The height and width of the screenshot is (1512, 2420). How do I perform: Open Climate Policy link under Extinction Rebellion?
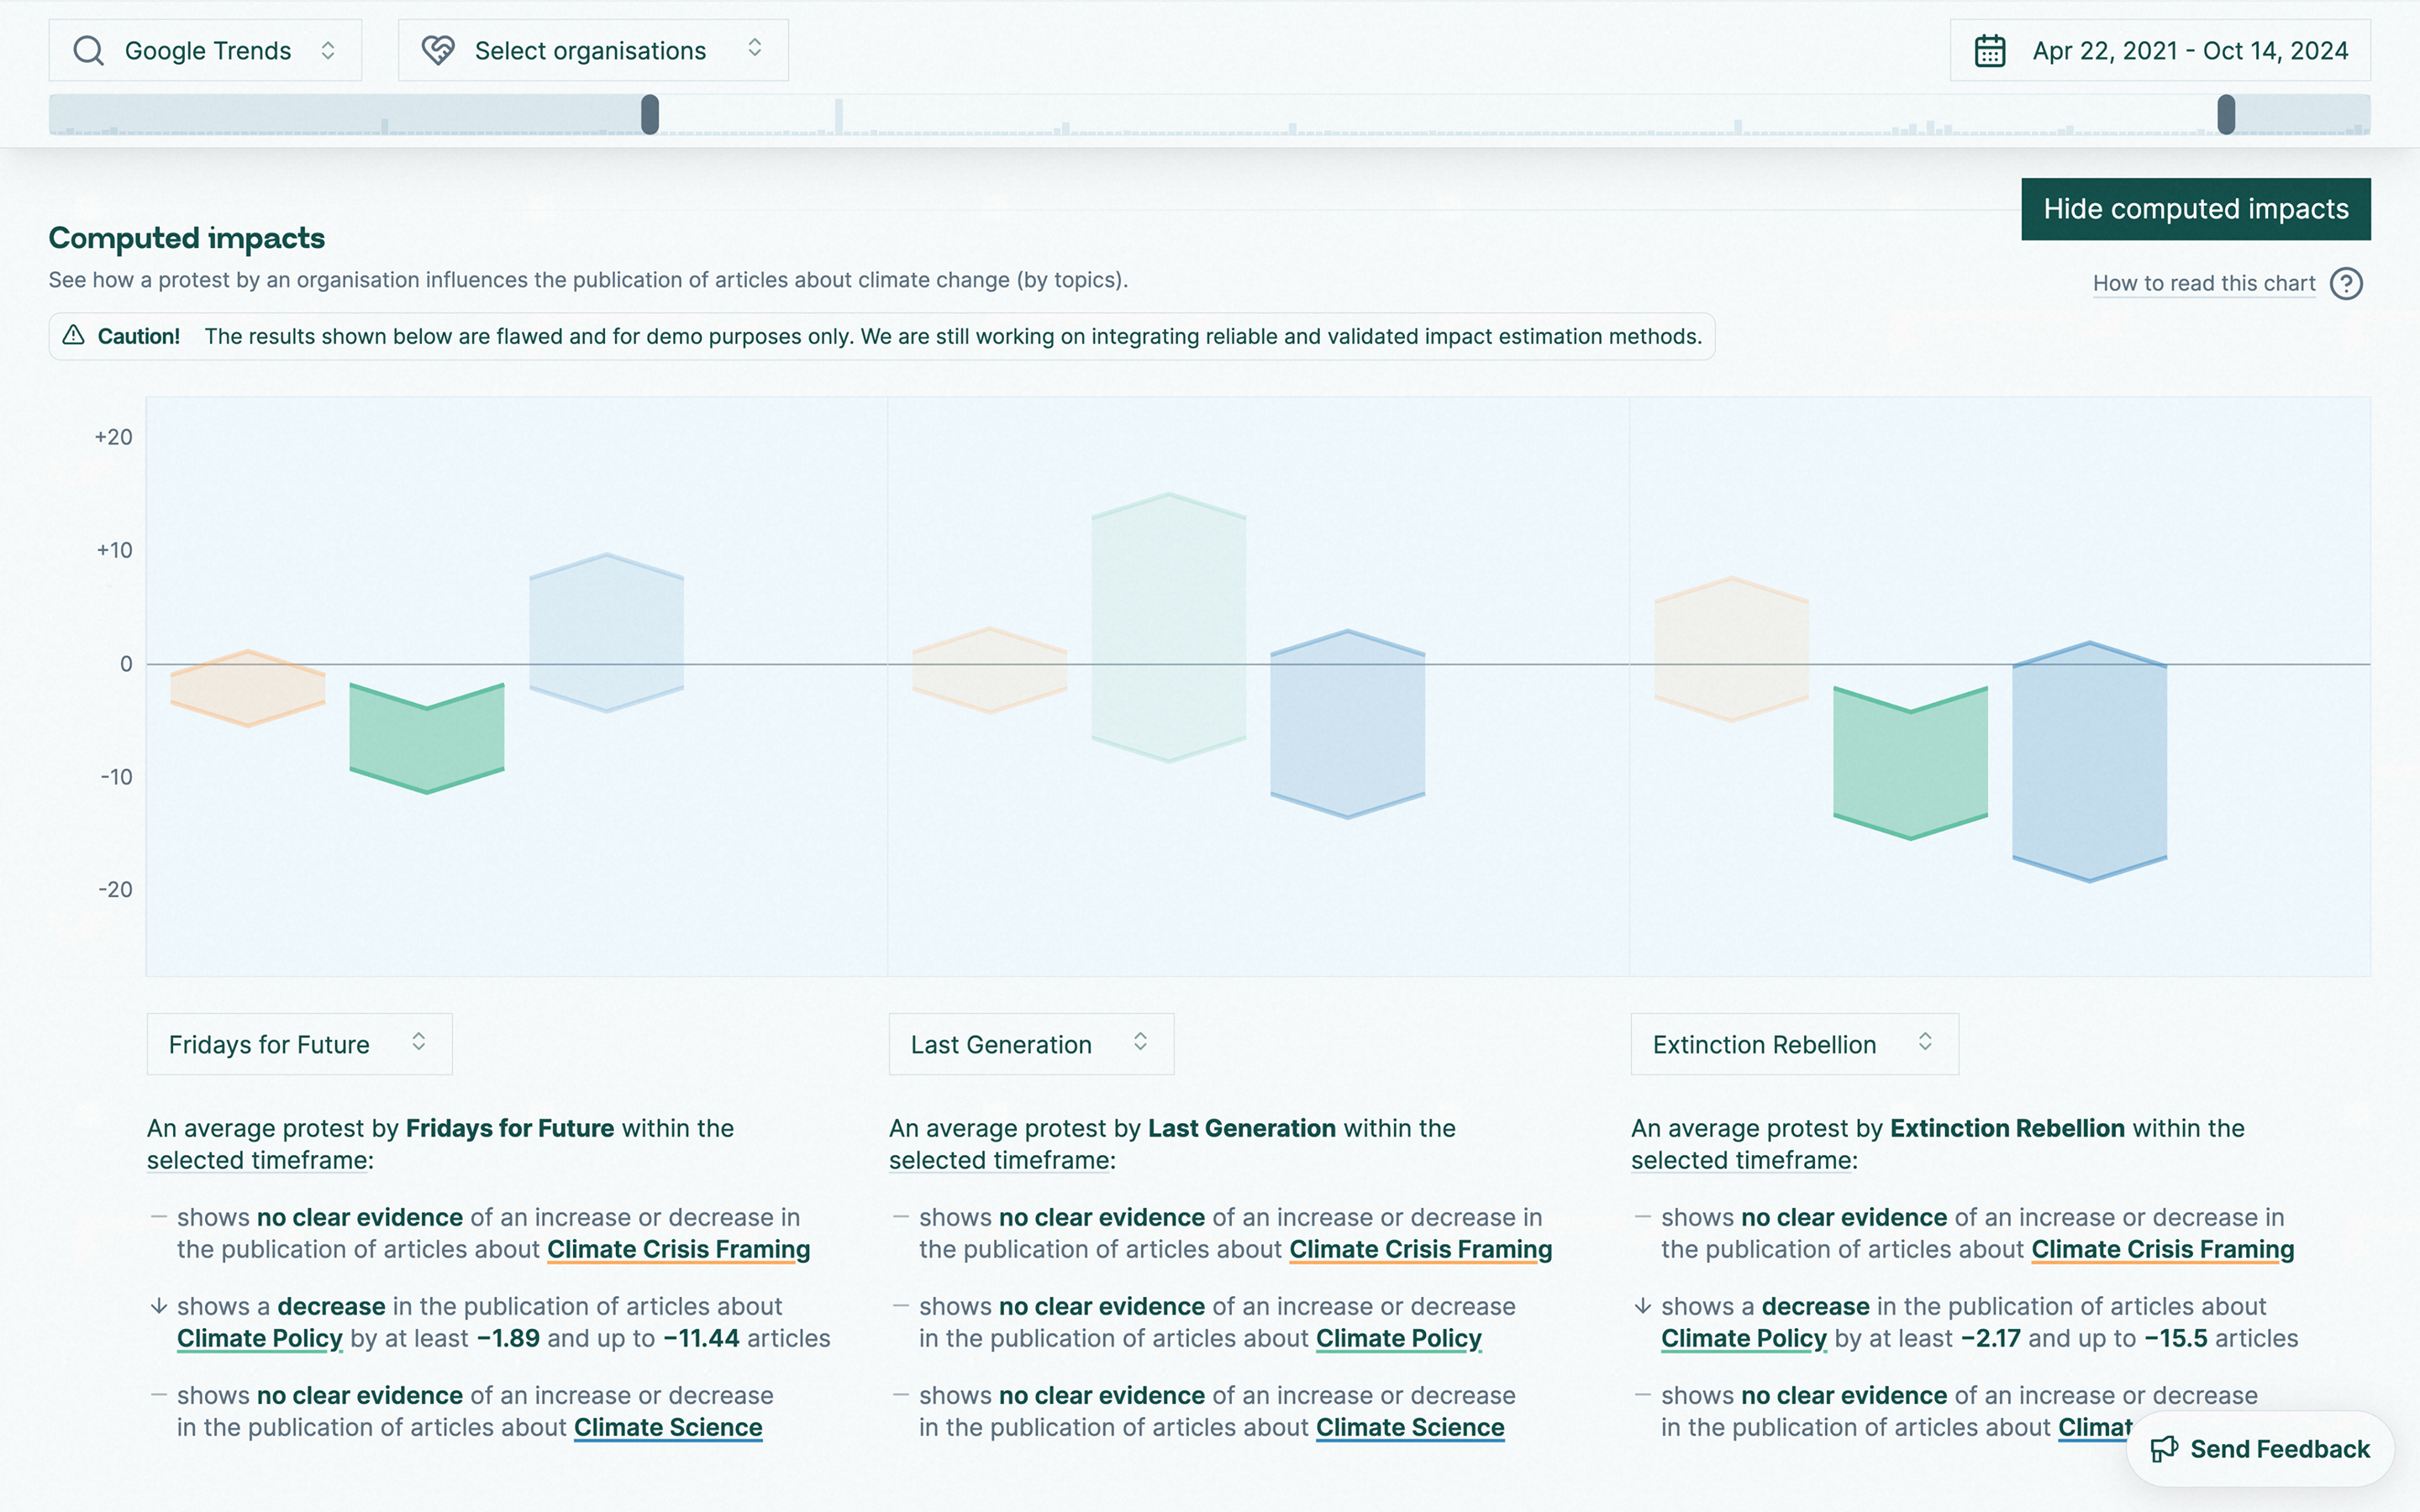1744,1339
